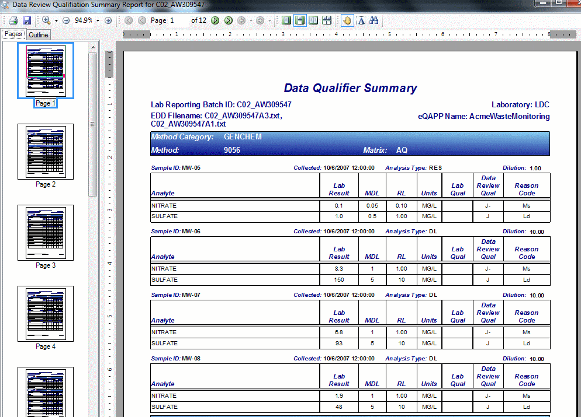Click the zoom out minus button

(66, 20)
